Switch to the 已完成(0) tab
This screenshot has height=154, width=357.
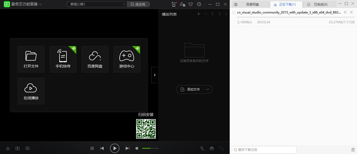(320, 4)
